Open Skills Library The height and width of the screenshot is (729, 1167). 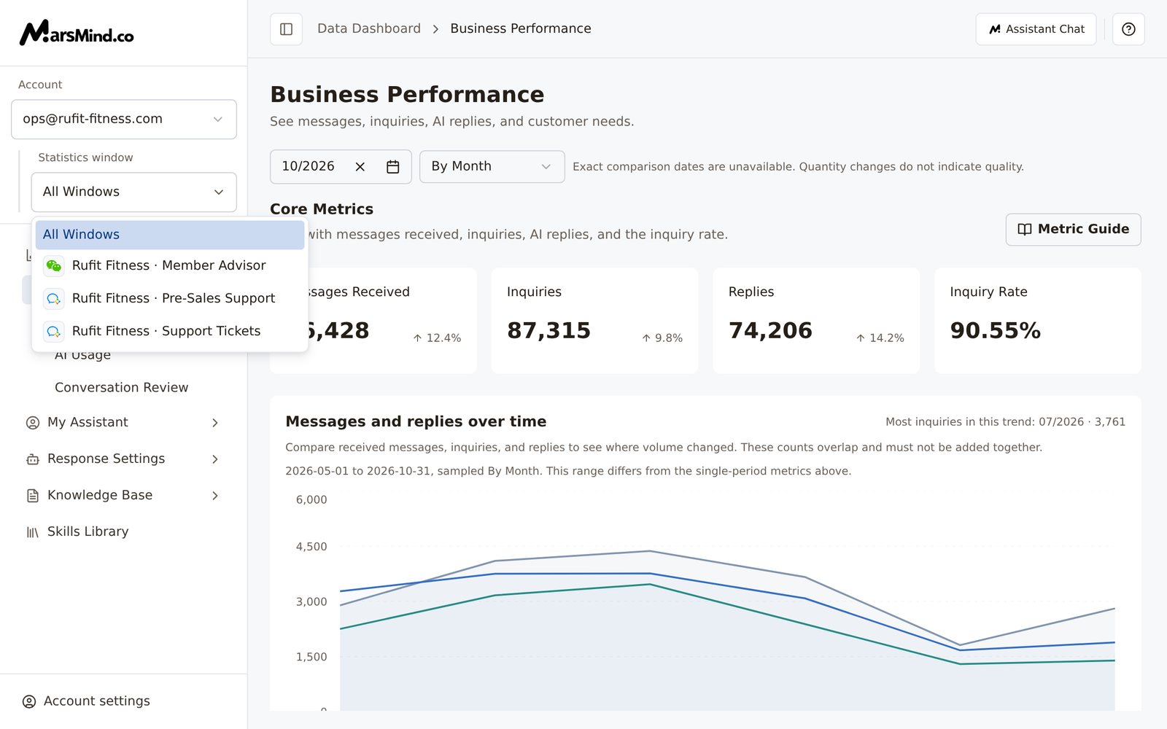pyautogui.click(x=88, y=532)
